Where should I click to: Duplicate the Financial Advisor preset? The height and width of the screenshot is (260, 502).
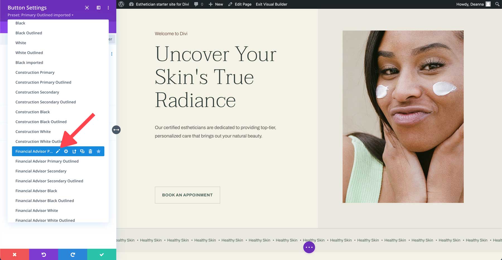(82, 151)
